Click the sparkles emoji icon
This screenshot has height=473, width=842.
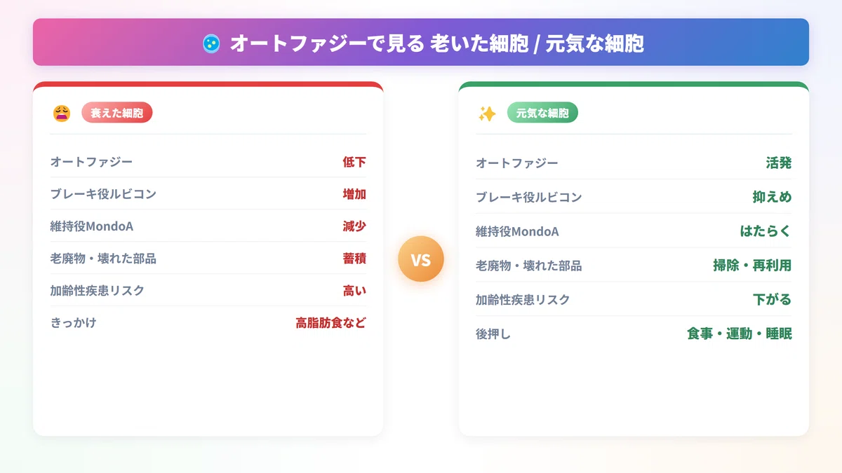(487, 113)
